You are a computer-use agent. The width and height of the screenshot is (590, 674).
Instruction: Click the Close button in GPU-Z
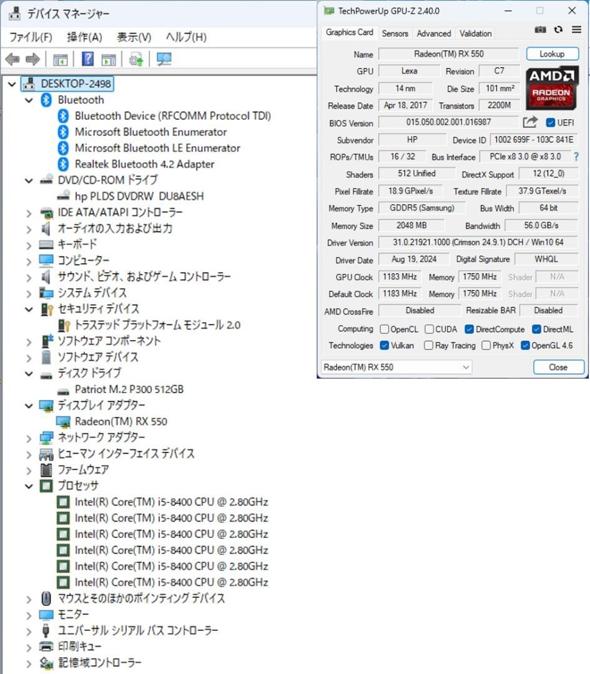[558, 367]
